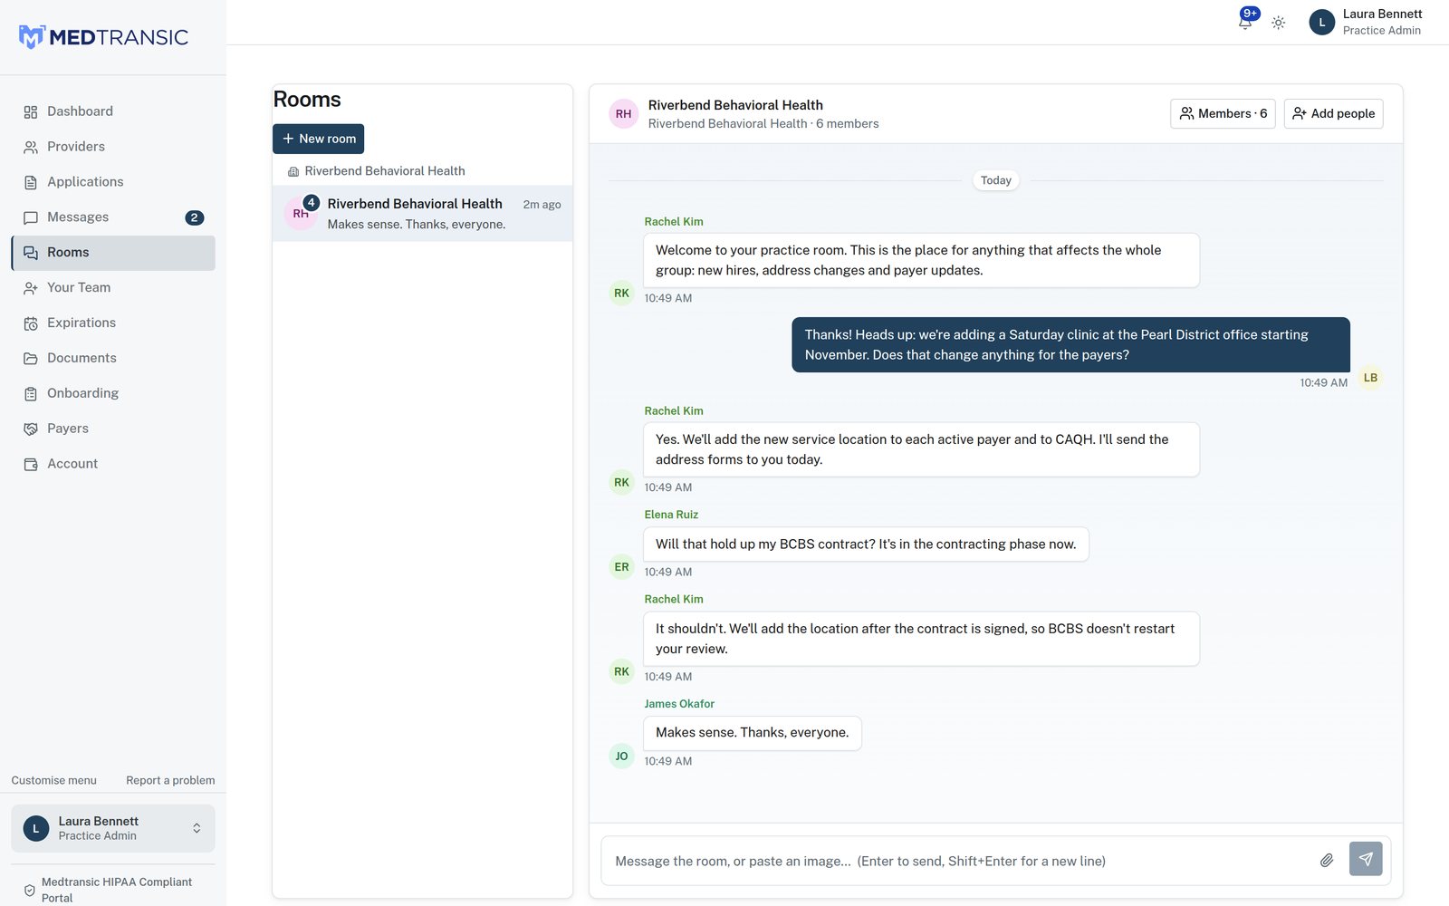Go to Onboarding
Viewport: 1449px width, 906px height.
tap(113, 393)
